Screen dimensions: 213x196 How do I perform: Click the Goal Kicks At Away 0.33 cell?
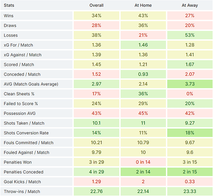click(x=190, y=182)
